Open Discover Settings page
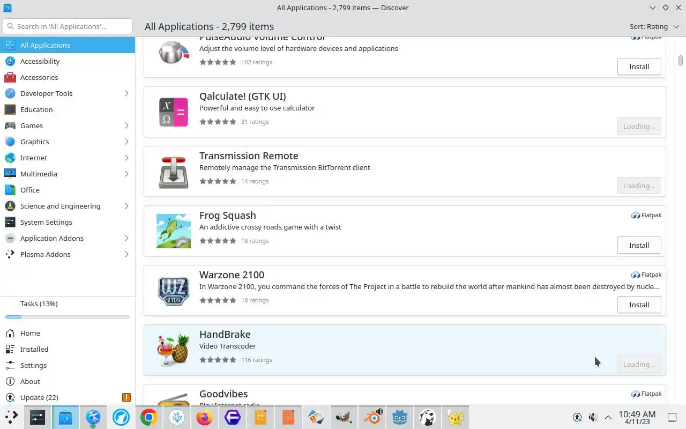The image size is (686, 429). point(68,365)
